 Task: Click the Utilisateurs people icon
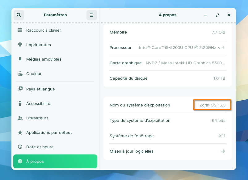(x=20, y=118)
